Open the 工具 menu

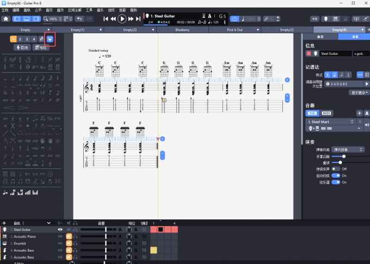click(89, 10)
